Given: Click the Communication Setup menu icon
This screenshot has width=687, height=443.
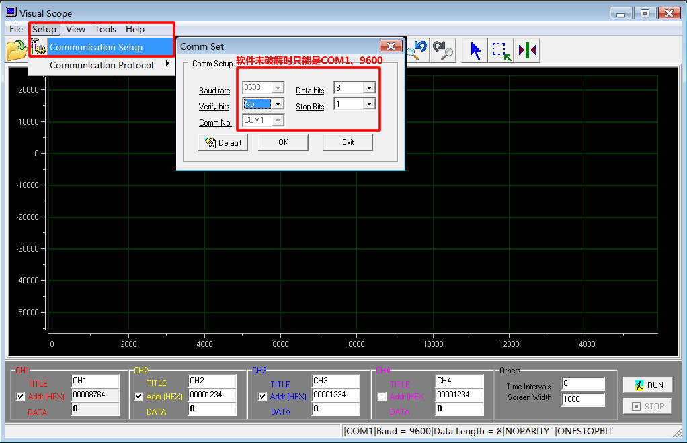Looking at the screenshot, I should 39,47.
